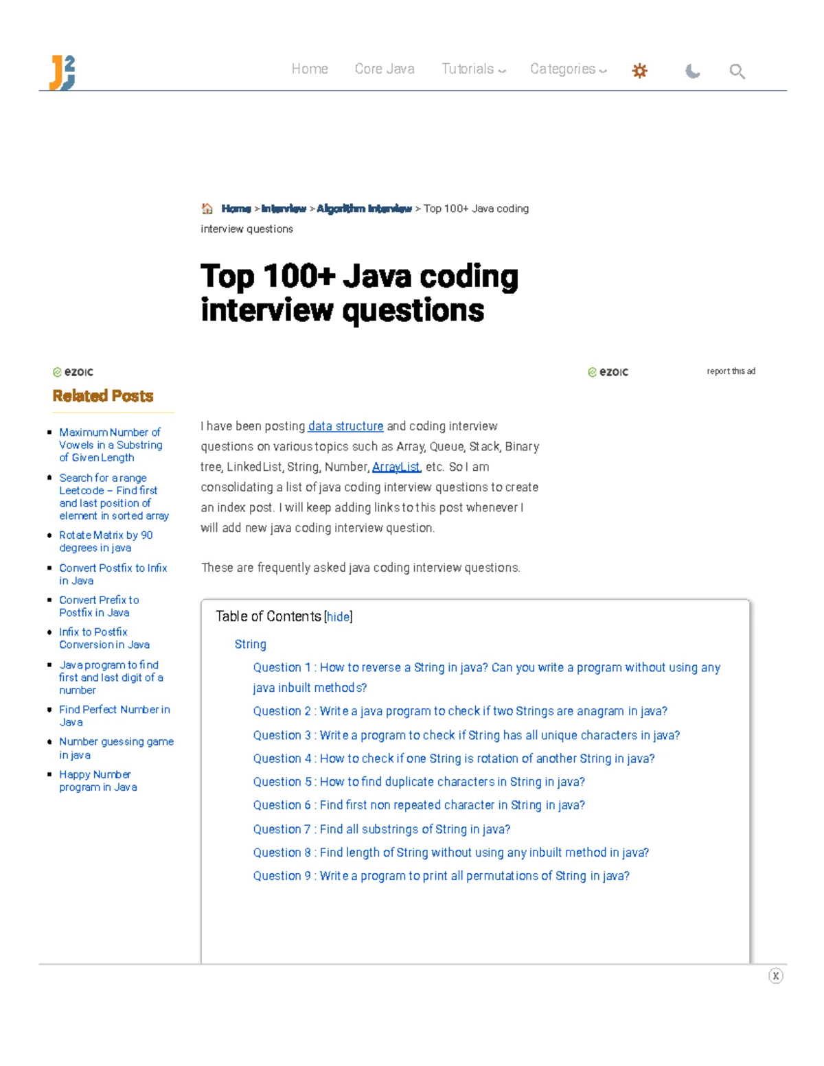Jump to Question 1 reverse a String
The image size is (824, 1066).
pos(486,677)
